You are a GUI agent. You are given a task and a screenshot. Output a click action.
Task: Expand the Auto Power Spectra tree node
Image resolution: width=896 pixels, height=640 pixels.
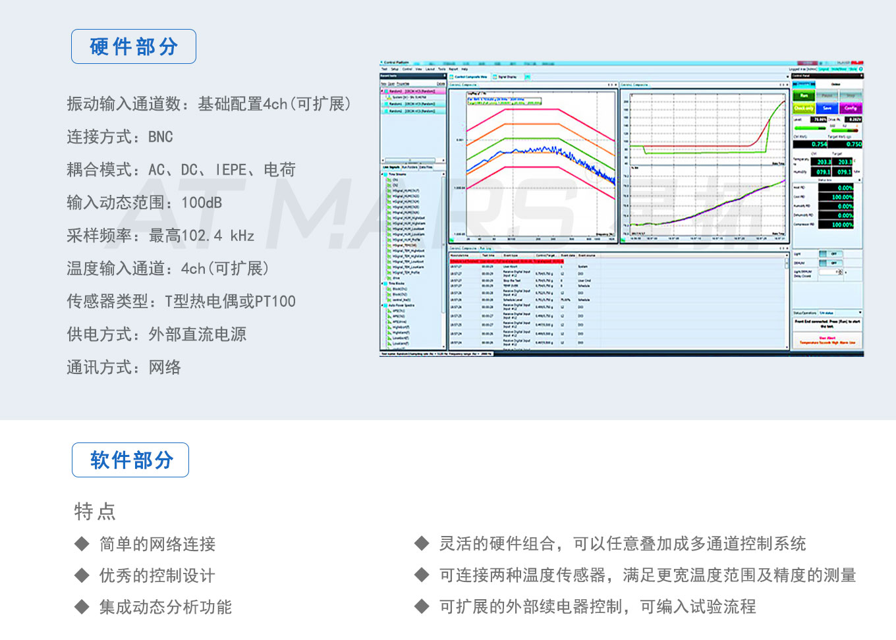[x=383, y=306]
